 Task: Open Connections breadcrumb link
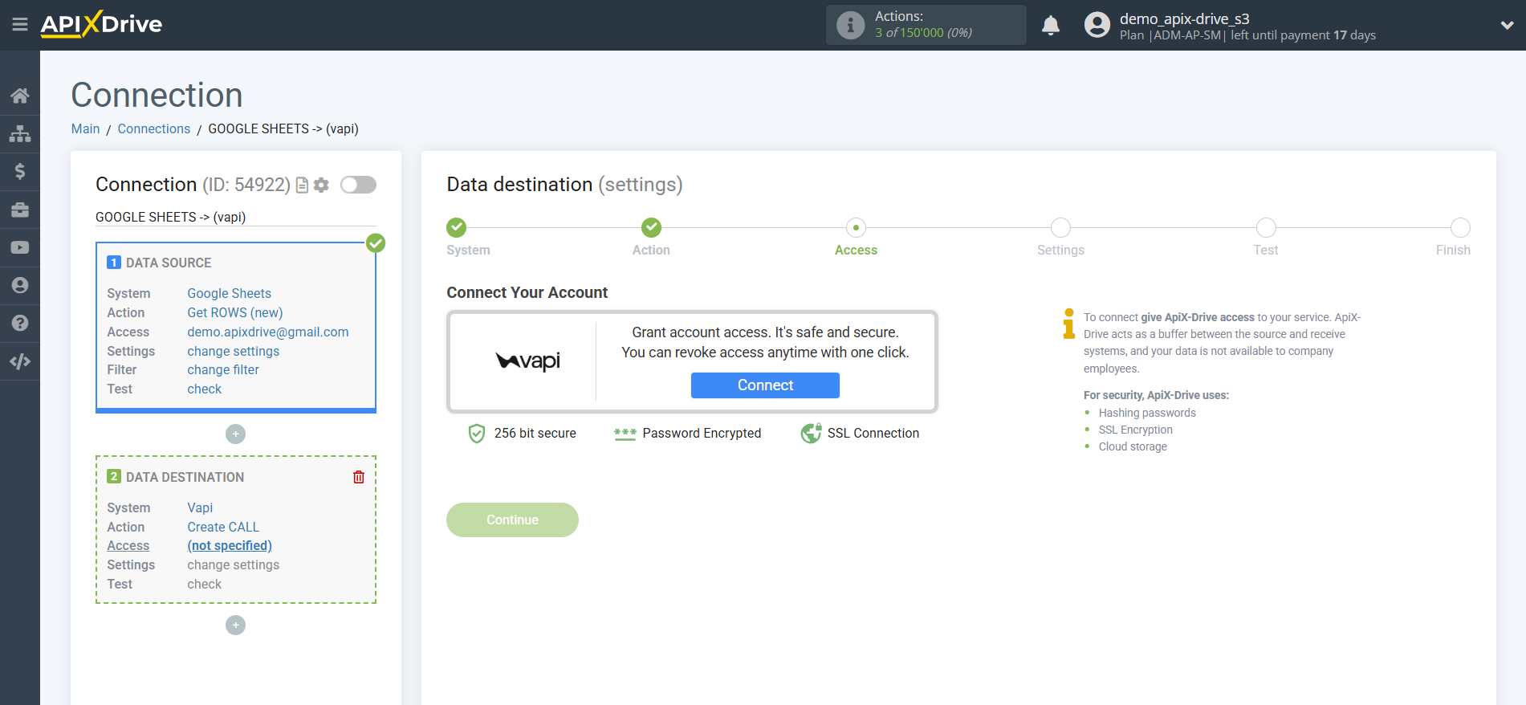154,128
